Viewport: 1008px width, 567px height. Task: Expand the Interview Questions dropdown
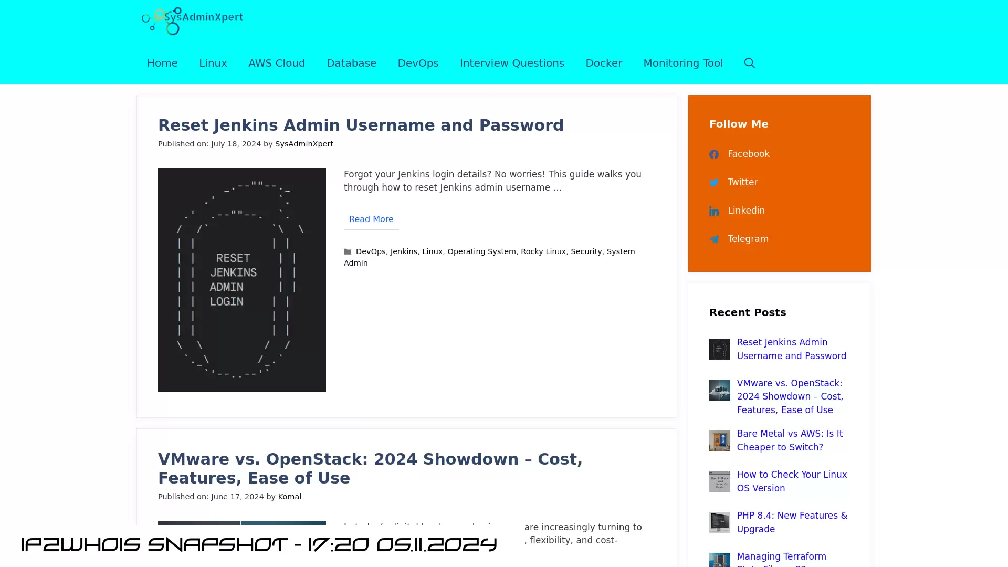512,63
